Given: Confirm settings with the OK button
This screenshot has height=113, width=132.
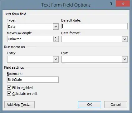Looking at the screenshot, I should tap(90, 105).
